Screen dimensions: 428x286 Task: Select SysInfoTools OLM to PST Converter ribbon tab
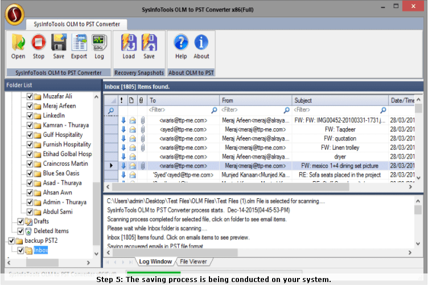[x=77, y=24]
